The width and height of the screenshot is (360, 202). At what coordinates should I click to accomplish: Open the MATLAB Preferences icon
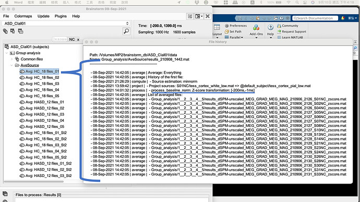pos(226,26)
